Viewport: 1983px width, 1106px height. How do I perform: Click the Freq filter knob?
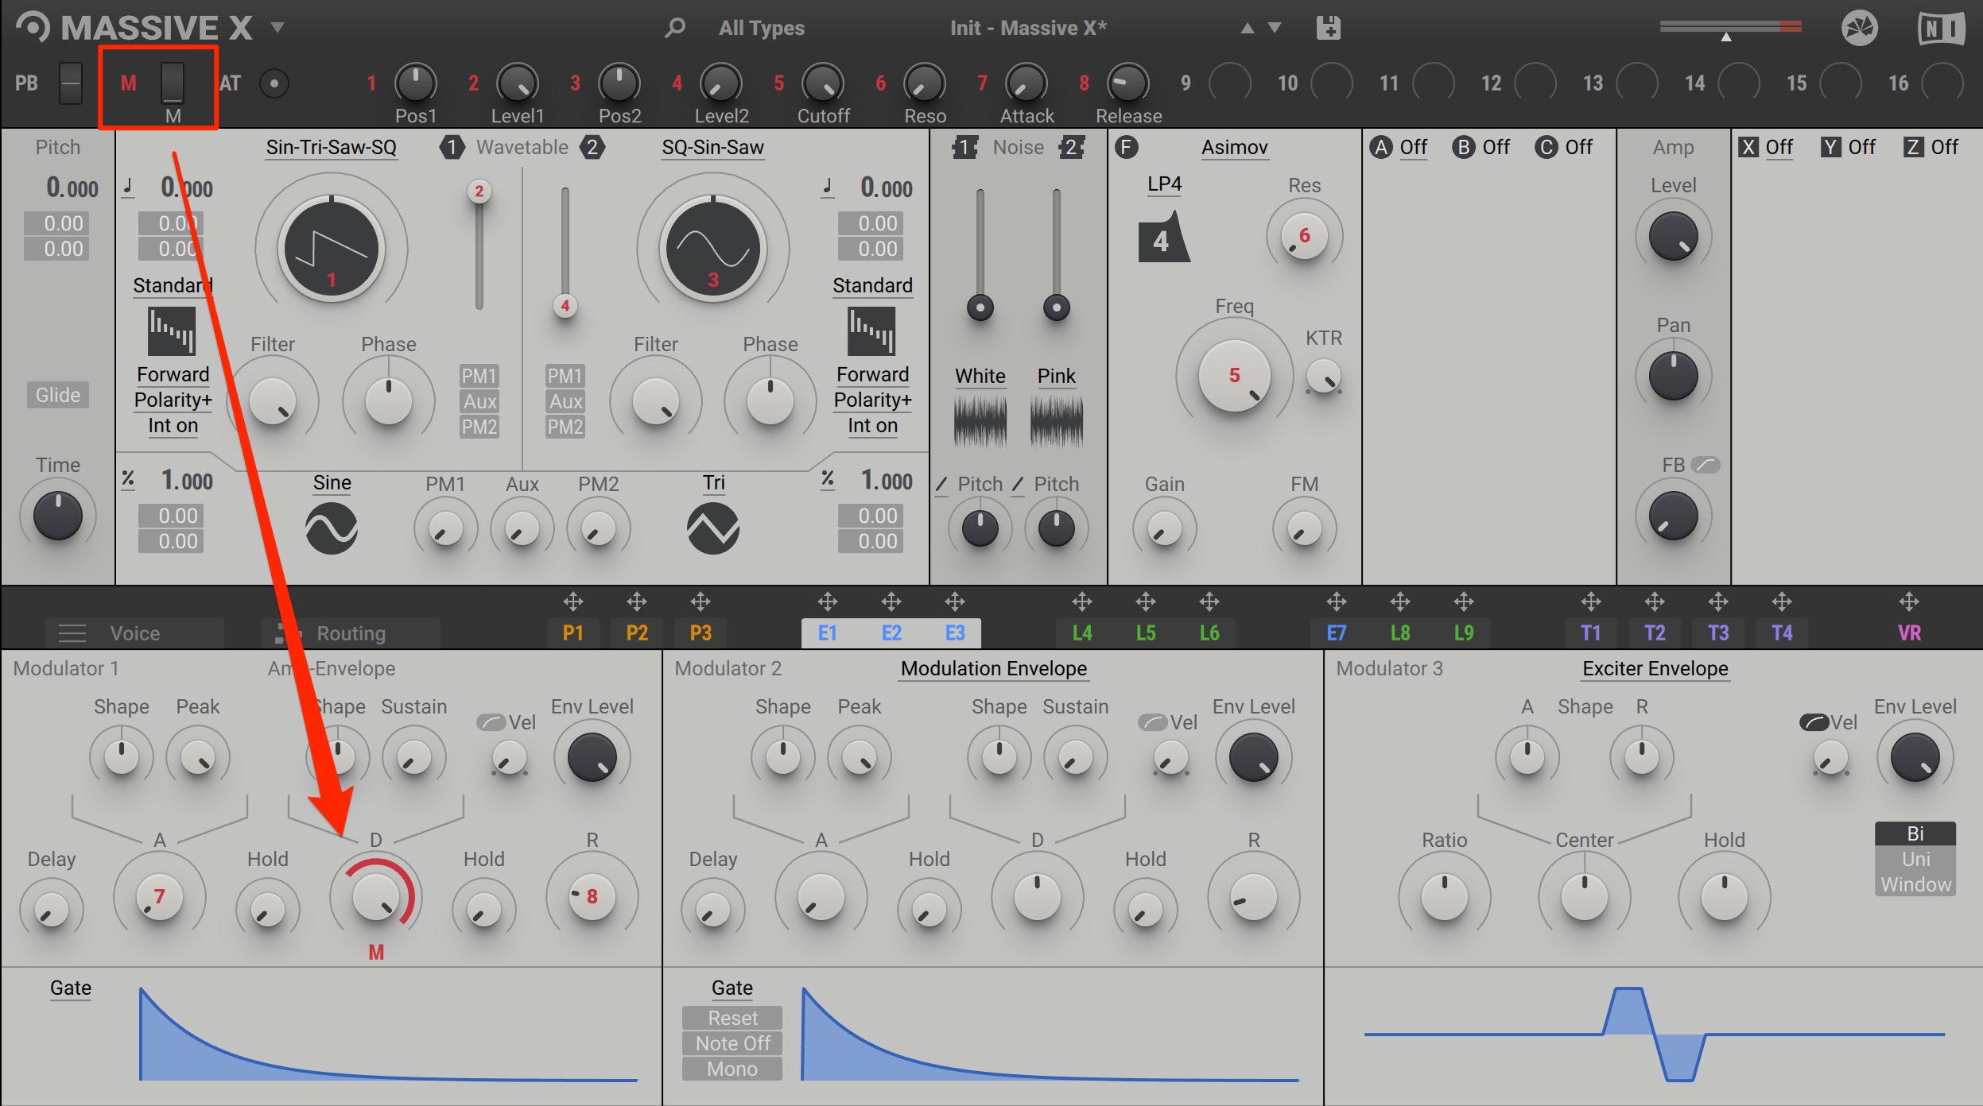(1234, 376)
